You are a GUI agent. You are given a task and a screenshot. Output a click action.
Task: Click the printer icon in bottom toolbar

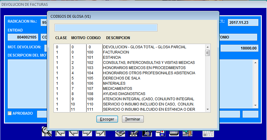(174, 133)
